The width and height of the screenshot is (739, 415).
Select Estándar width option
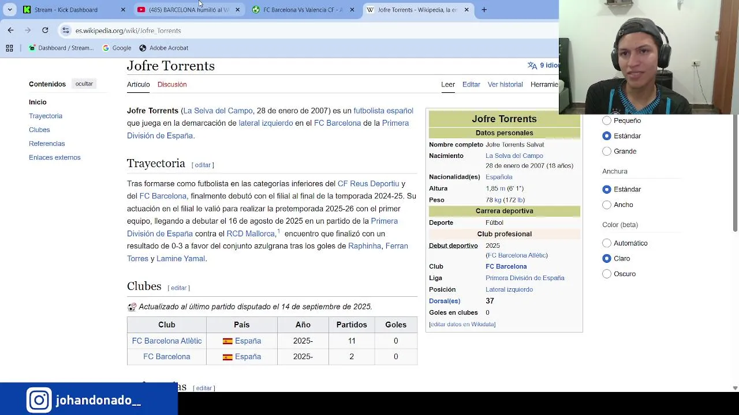[x=607, y=189]
